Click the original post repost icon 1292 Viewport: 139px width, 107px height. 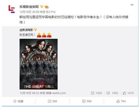tap(96, 93)
